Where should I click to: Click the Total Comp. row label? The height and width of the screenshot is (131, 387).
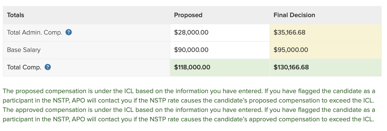24,67
